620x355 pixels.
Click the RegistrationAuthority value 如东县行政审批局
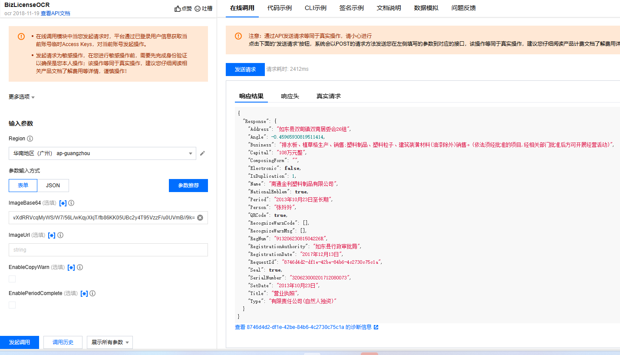336,246
